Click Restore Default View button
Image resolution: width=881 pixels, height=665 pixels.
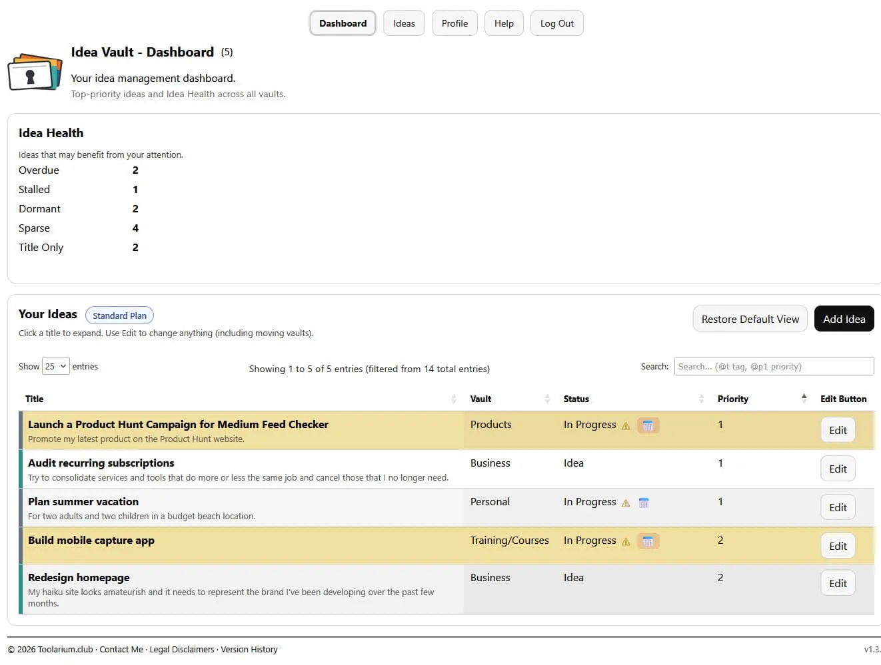point(750,319)
